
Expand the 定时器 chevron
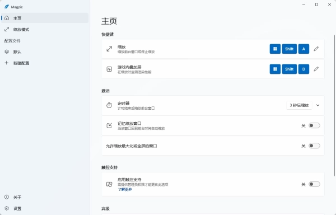coord(318,105)
